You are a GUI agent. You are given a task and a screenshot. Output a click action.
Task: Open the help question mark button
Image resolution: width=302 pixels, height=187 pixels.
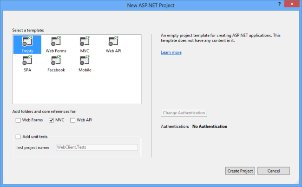pos(279,4)
